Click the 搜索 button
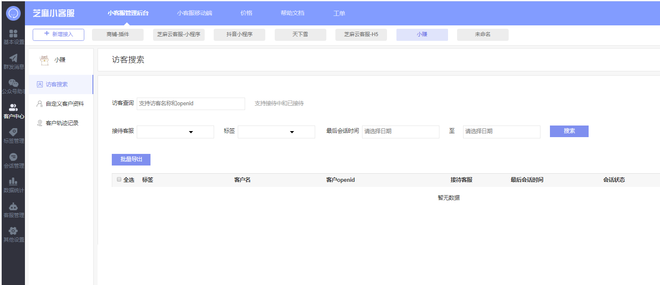The height and width of the screenshot is (285, 660). coord(569,131)
